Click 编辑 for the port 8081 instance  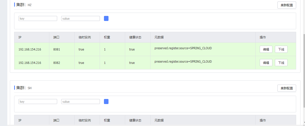tap(266, 49)
